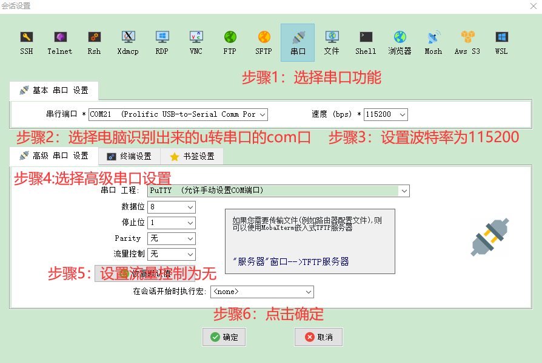Choose the Telnet session type
Image resolution: width=542 pixels, height=363 pixels.
point(60,43)
